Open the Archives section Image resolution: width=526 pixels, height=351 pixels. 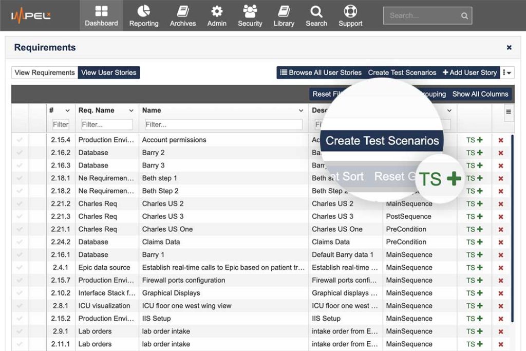coord(182,15)
